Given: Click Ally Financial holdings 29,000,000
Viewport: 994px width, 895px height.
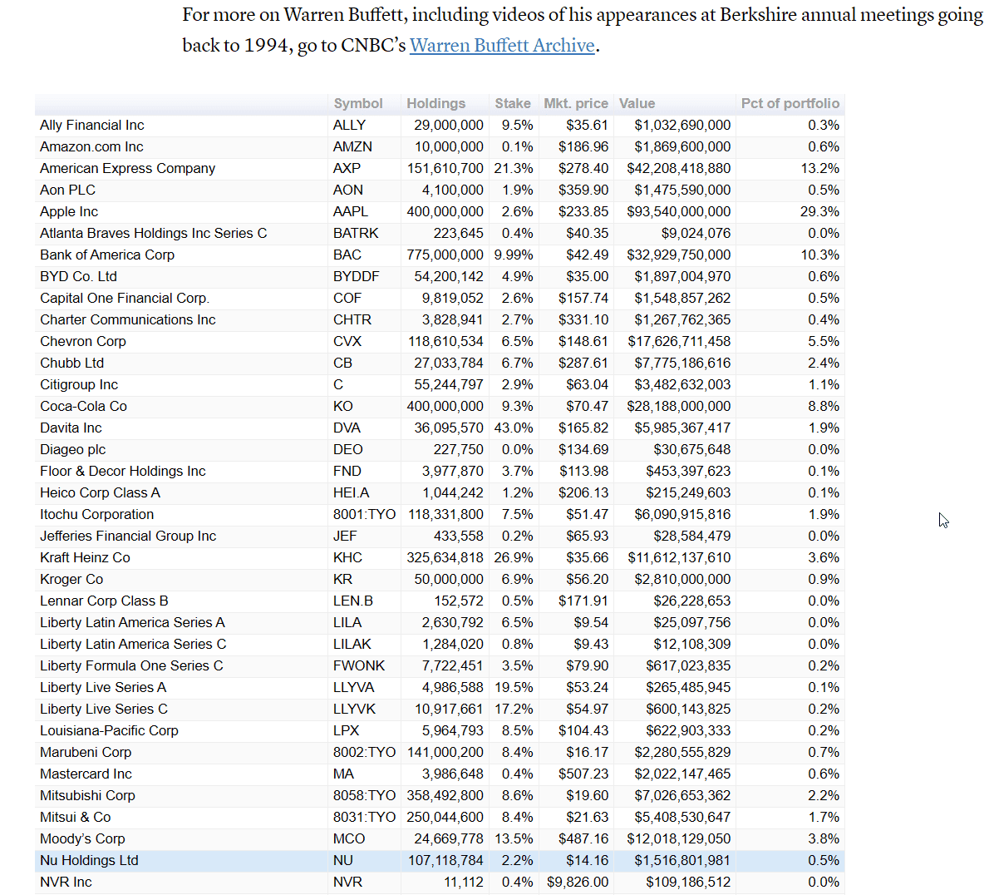Looking at the screenshot, I should 449,126.
